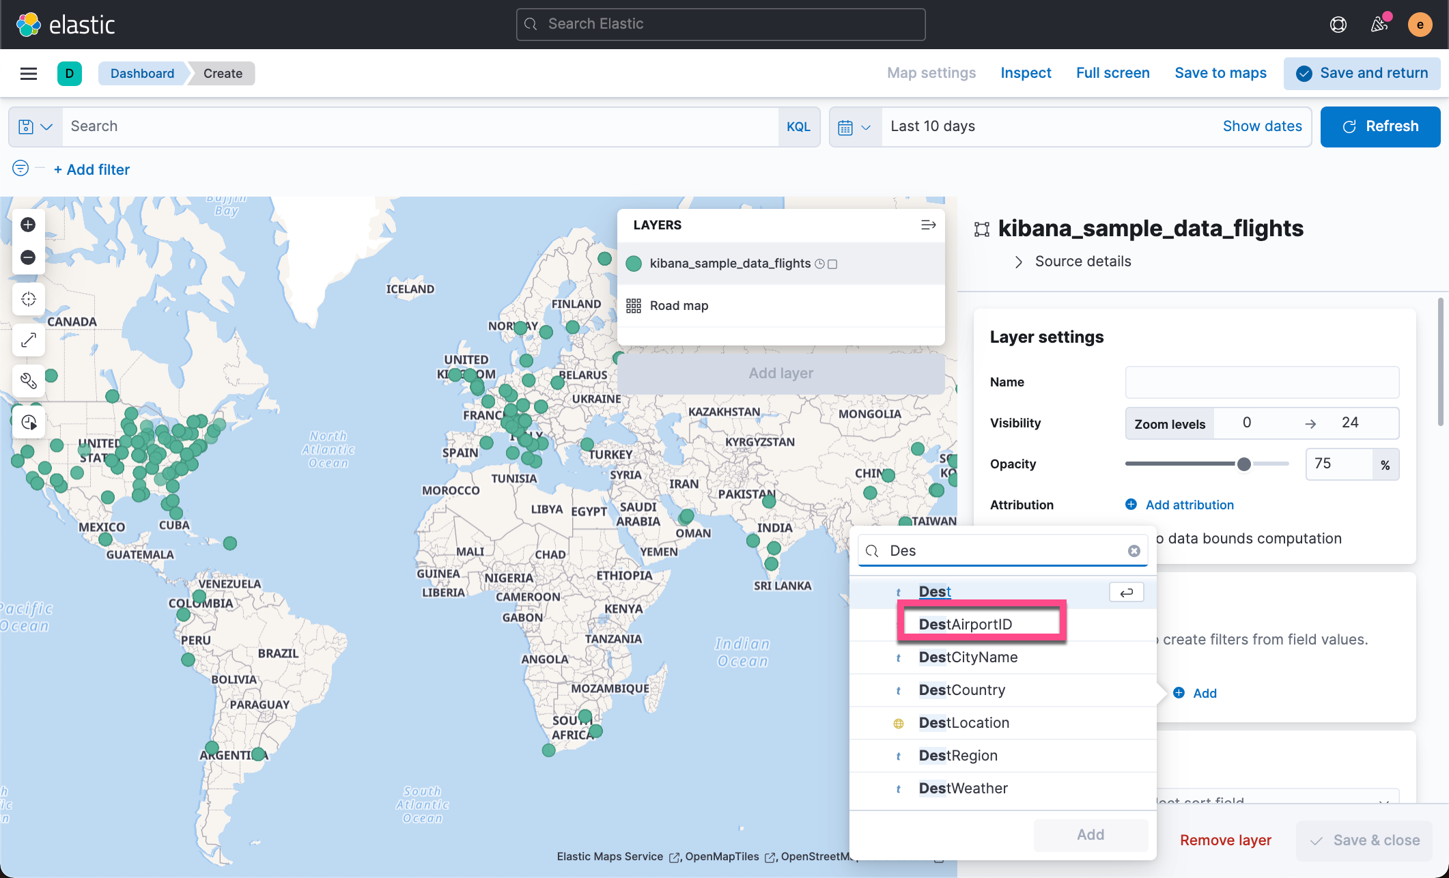This screenshot has height=878, width=1449.
Task: Open the date quick menu calendar dropdown
Action: click(x=854, y=127)
